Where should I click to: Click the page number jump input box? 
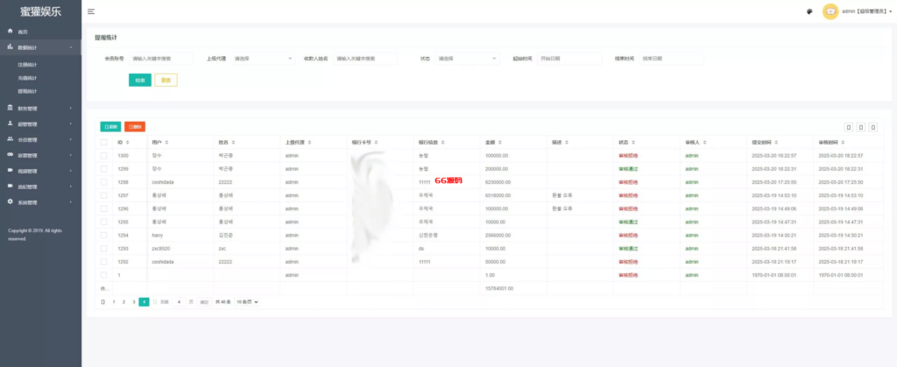coord(179,302)
